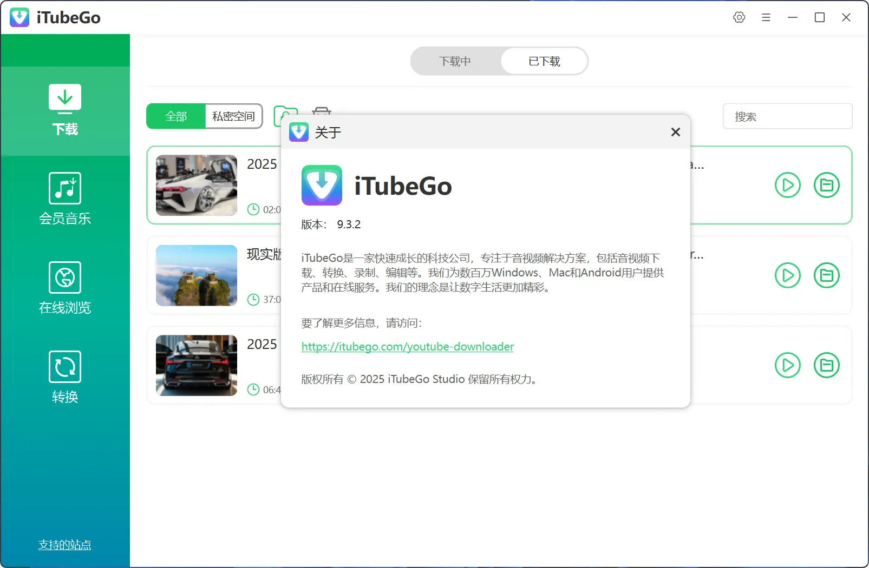869x568 pixels.
Task: Open the itubego.com youtube-downloader link
Action: click(x=407, y=347)
